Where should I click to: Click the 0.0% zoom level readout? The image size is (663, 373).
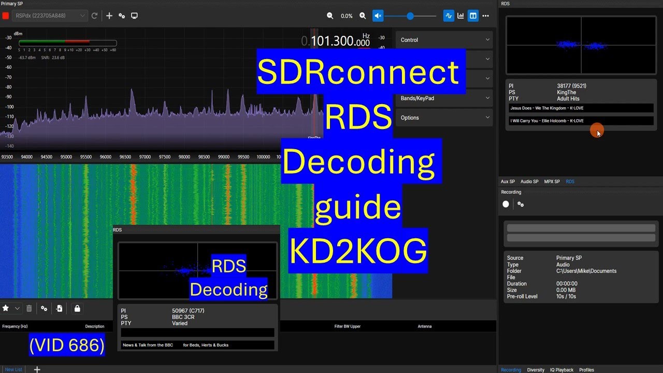click(x=347, y=16)
